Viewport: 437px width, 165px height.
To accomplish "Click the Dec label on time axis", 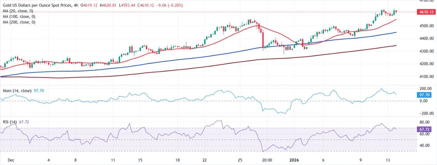I will coord(11,160).
